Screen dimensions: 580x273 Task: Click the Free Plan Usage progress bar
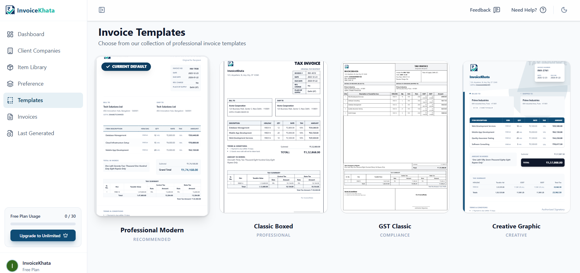pyautogui.click(x=43, y=224)
